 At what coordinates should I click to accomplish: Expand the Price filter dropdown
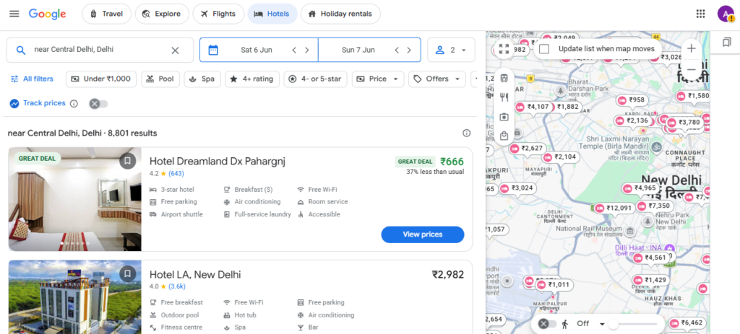coord(377,79)
